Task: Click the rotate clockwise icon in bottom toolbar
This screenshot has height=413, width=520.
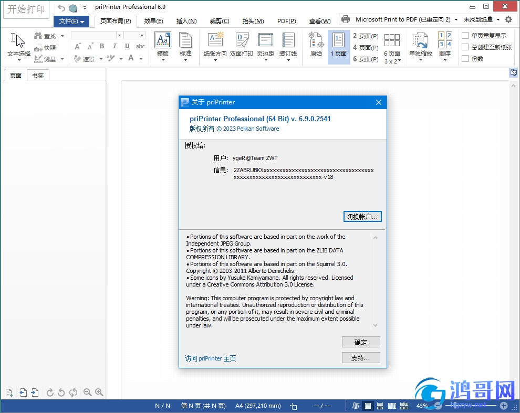Action: [50, 393]
